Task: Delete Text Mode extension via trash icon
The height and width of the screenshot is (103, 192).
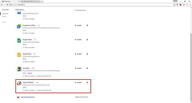Action: click(x=87, y=68)
